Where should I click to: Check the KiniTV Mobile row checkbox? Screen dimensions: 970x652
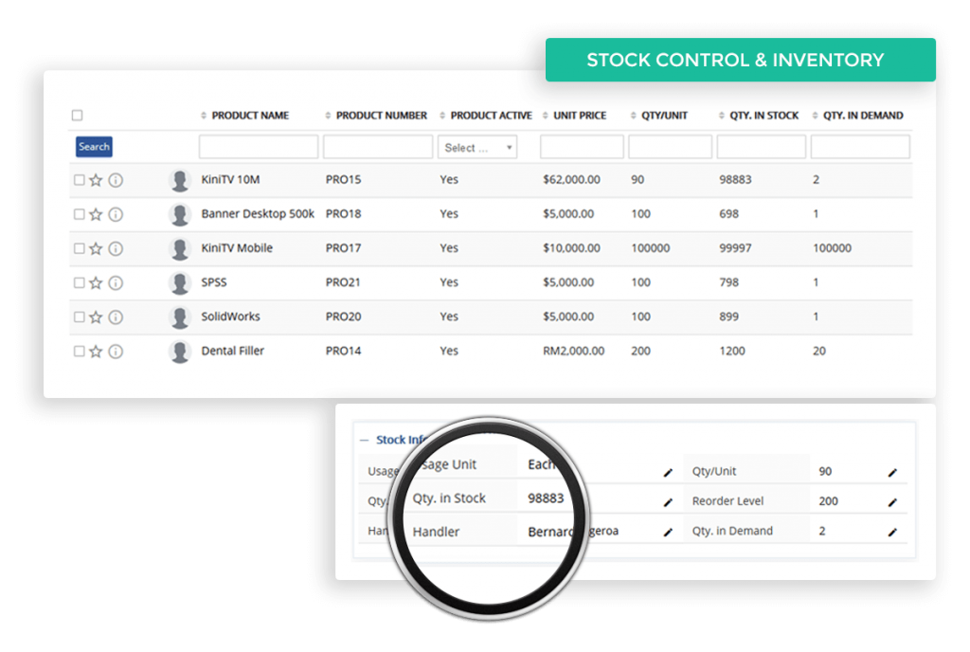pyautogui.click(x=80, y=248)
